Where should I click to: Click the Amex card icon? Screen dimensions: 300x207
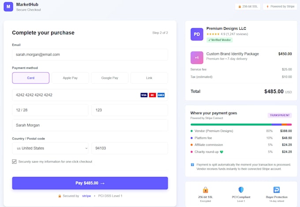(161, 95)
